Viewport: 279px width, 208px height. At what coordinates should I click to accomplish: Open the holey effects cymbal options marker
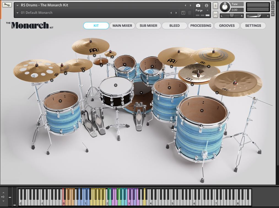52,80
